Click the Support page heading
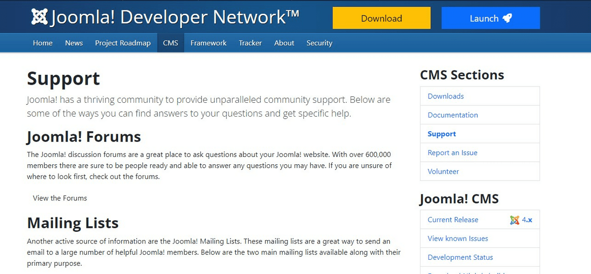The image size is (591, 274). click(64, 79)
